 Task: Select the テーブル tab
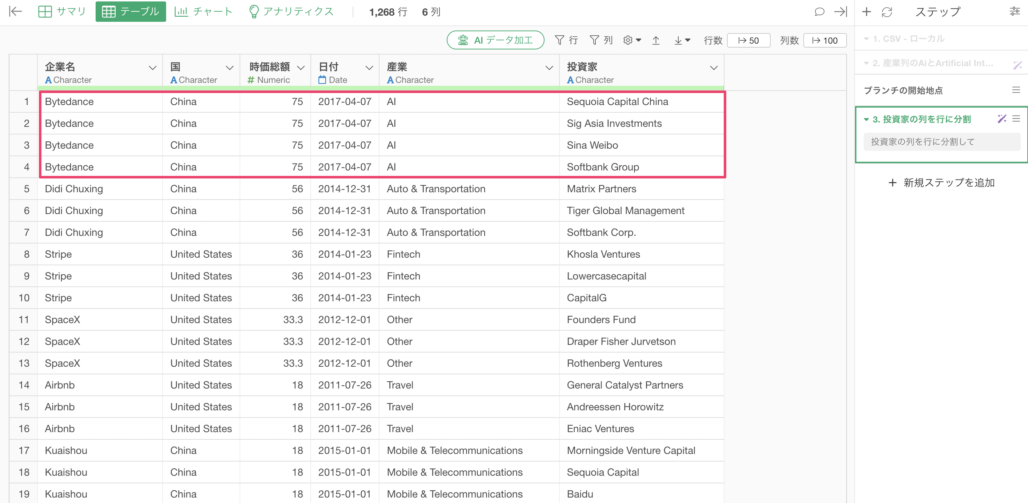point(130,12)
